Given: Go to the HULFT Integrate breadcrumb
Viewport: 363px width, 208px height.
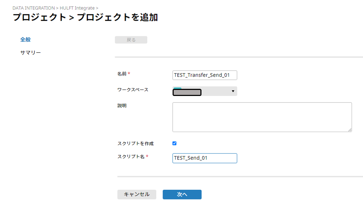Looking at the screenshot, I should coord(77,8).
